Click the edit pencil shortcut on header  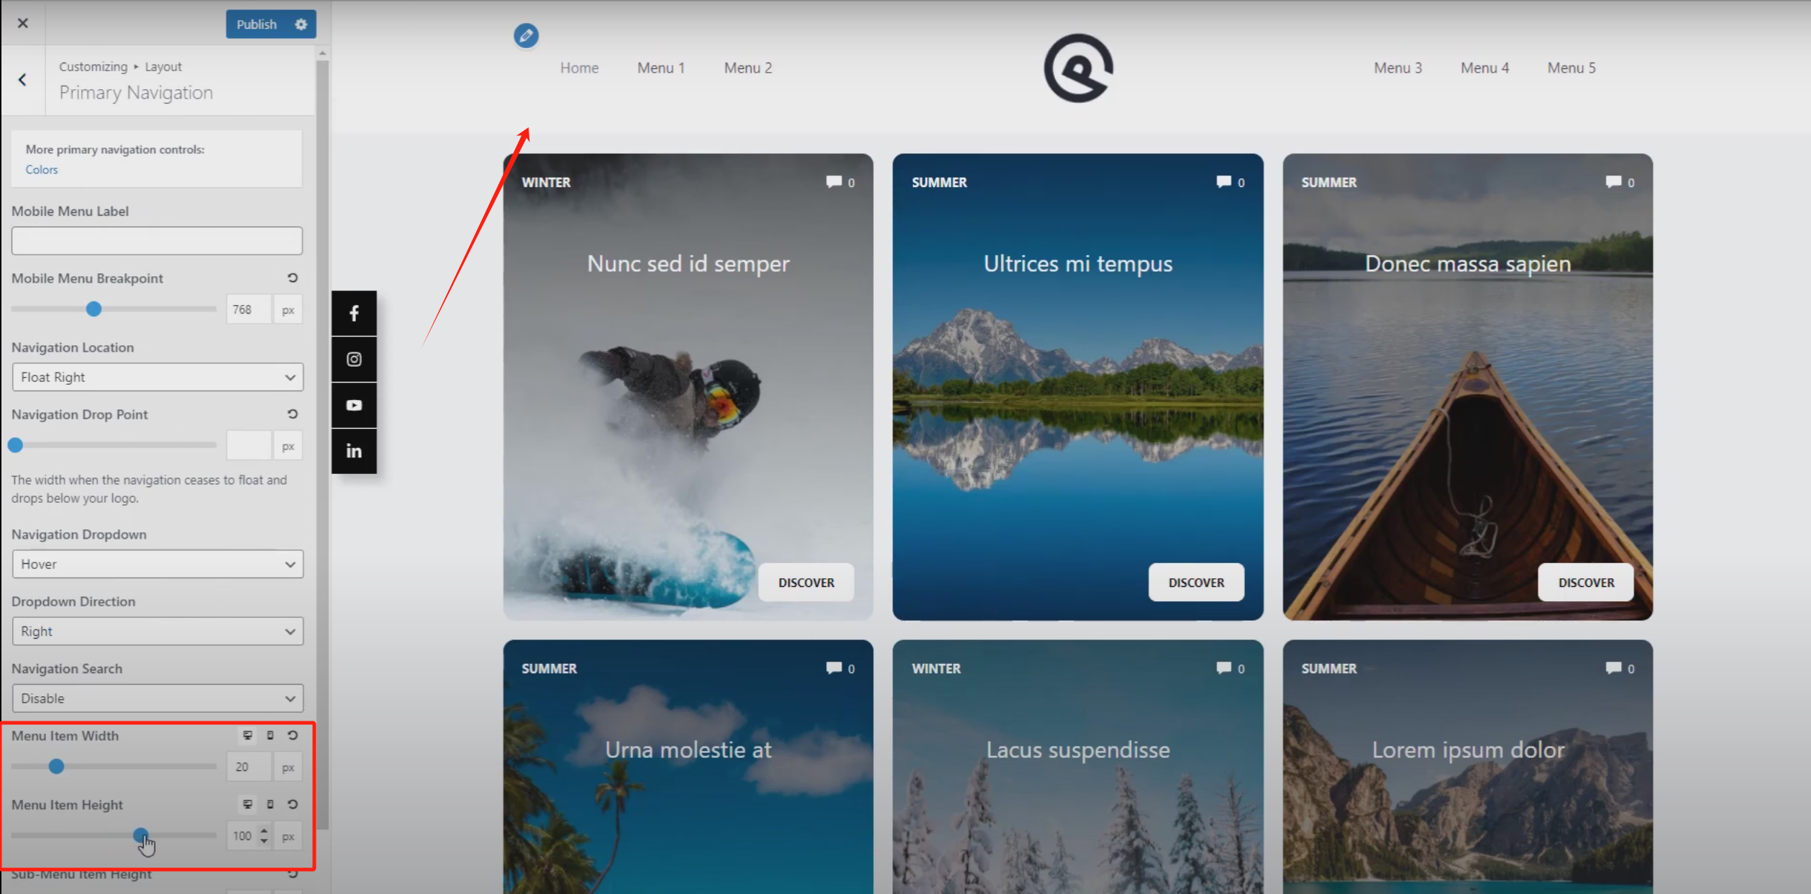coord(526,35)
